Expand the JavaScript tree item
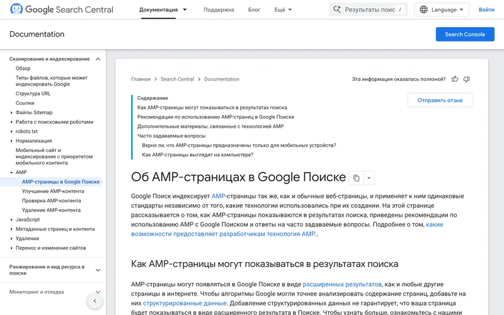The image size is (504, 315). 11,219
